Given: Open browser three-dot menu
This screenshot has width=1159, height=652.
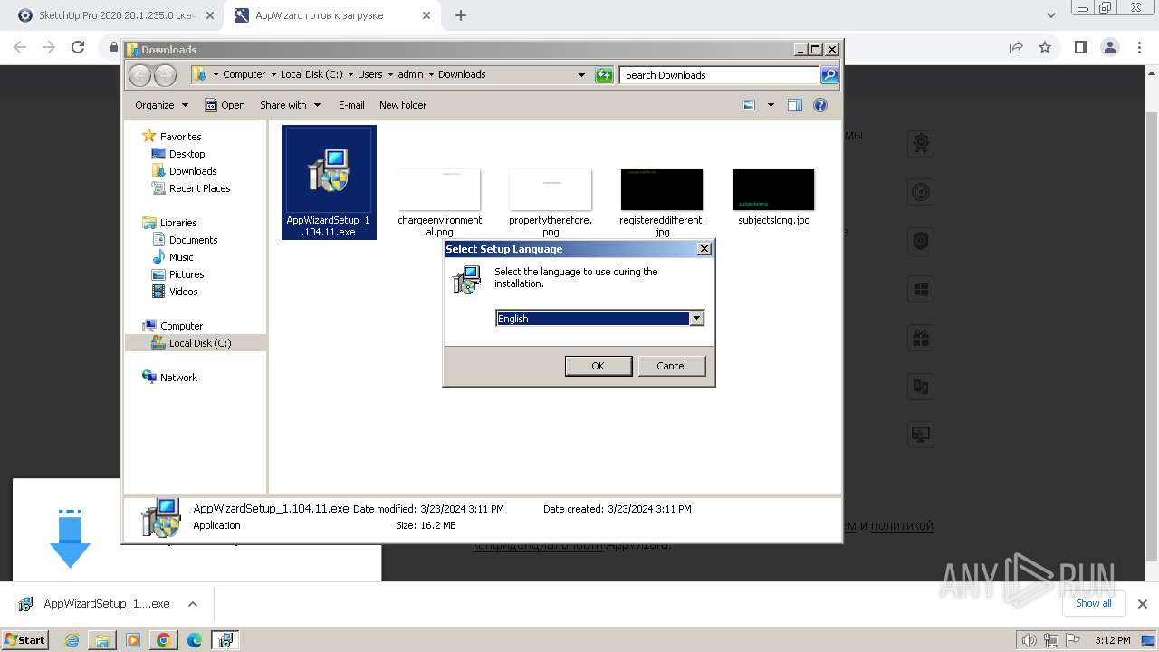Looking at the screenshot, I should tap(1140, 47).
